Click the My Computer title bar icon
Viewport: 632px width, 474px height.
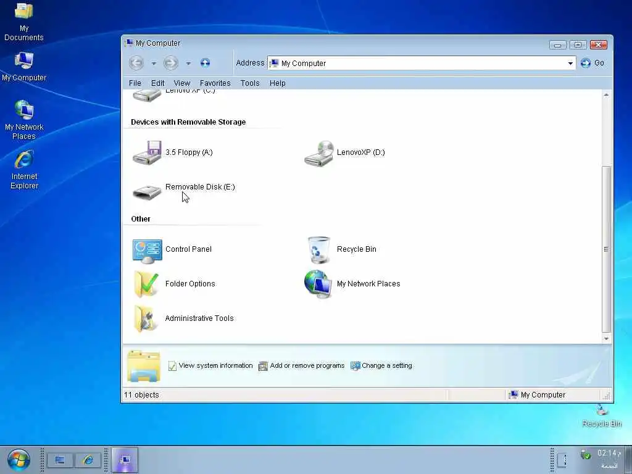[x=129, y=43]
